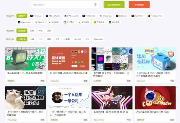Open title 'Blender自学日记' course link
The width and height of the screenshot is (180, 123).
25,73
